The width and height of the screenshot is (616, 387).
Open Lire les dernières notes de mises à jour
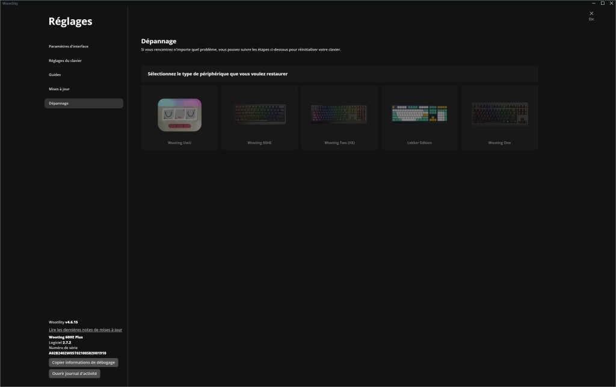coord(85,330)
